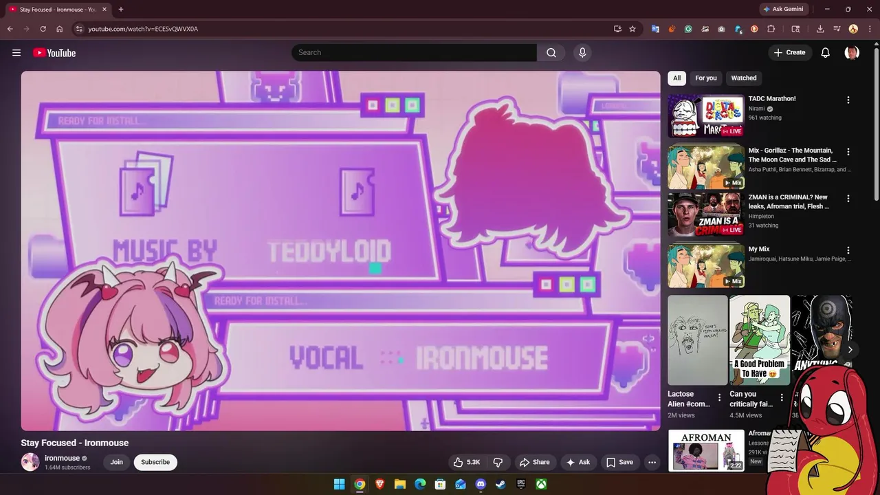Go to YouTube home via logo
This screenshot has width=880, height=495.
(x=54, y=53)
